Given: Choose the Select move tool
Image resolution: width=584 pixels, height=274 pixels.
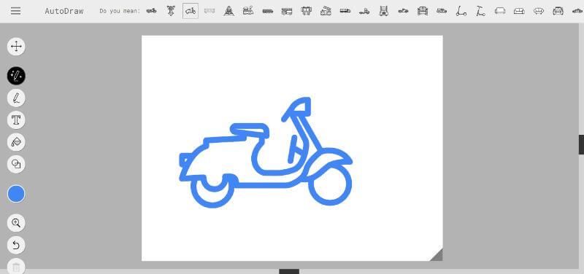Looking at the screenshot, I should click(16, 47).
